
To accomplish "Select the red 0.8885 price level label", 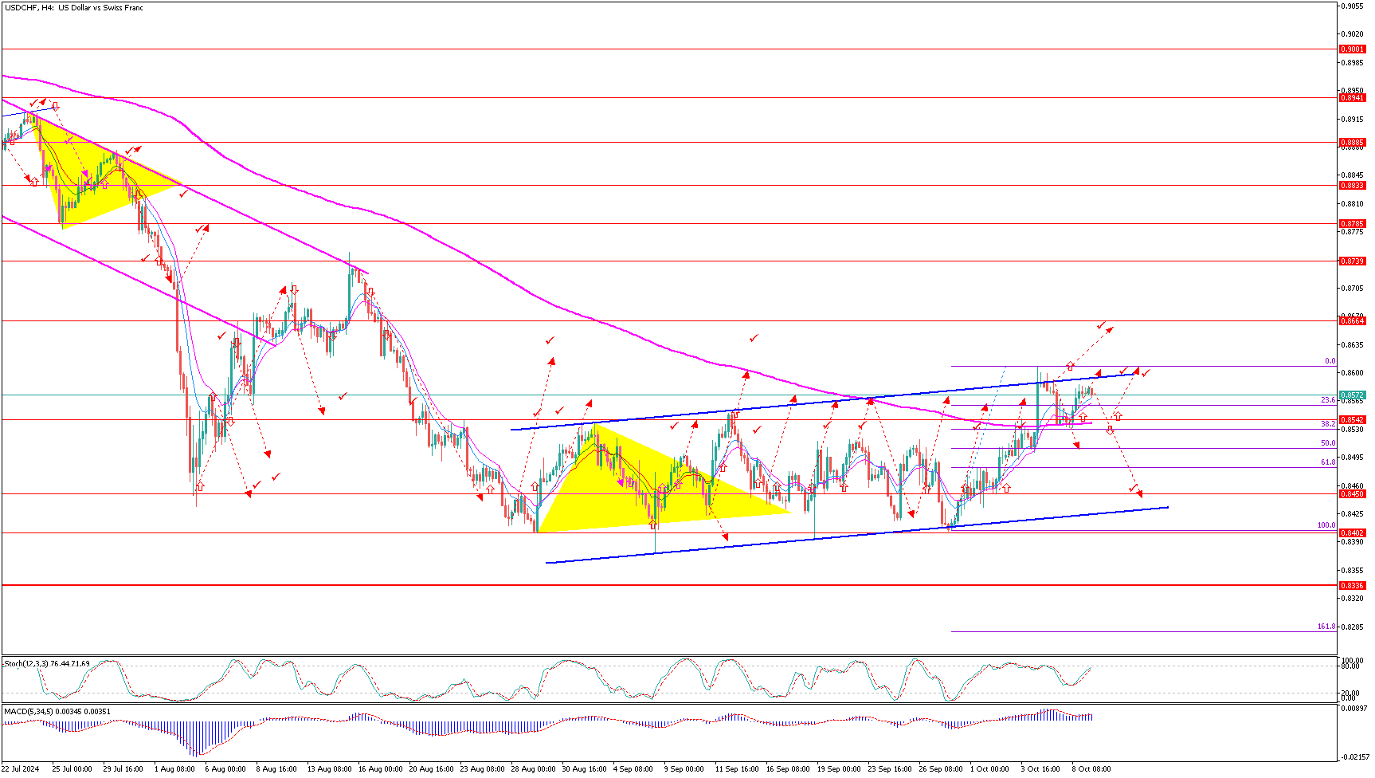I will click(x=1352, y=143).
